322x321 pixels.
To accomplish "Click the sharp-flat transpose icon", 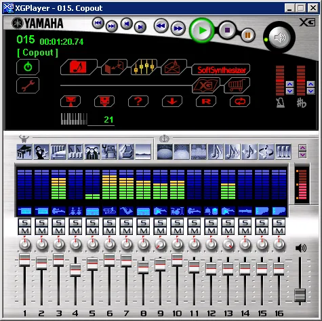I will (302, 103).
